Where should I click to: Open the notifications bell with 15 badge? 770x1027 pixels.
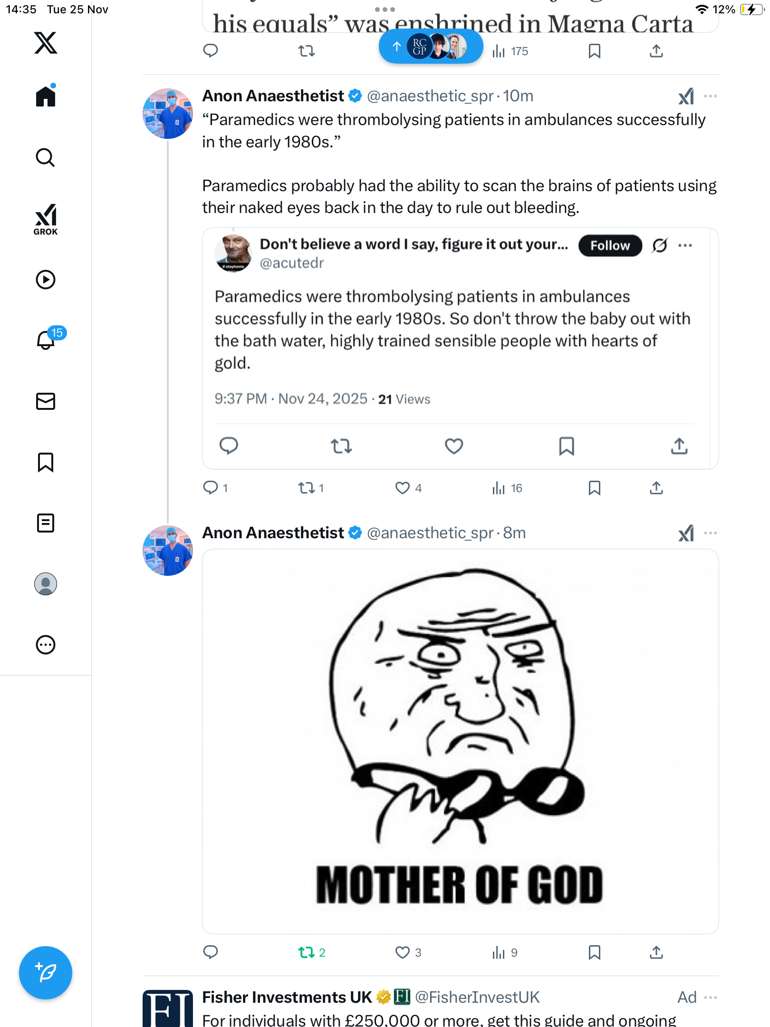tap(46, 340)
